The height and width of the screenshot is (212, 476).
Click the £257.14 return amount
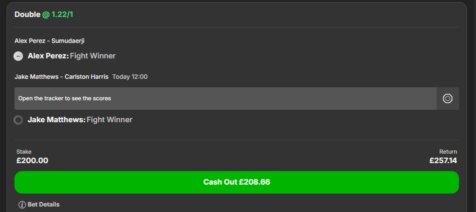pyautogui.click(x=443, y=161)
